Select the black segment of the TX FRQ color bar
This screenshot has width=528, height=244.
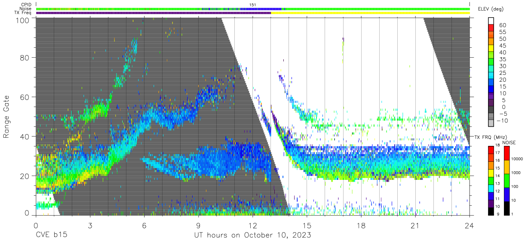click(491, 211)
